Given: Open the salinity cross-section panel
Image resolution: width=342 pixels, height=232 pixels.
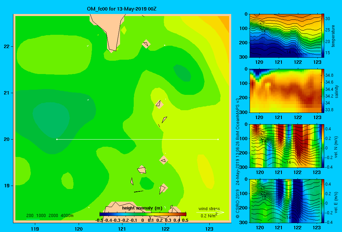Looking at the screenshot, I should coord(286,91).
